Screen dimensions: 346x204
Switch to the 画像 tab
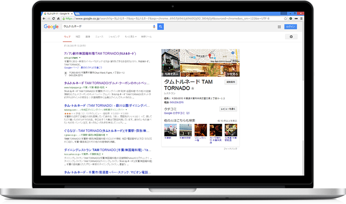[88, 37]
